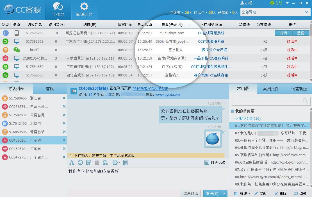Screen dimensions: 312x197
Task: Click the transfer conversation person icon
Action: coord(106,162)
